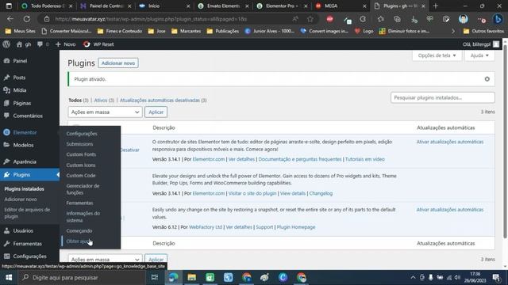Expand 'Opções de tela' panel
Screen dimensions: 508x285
click(437, 55)
